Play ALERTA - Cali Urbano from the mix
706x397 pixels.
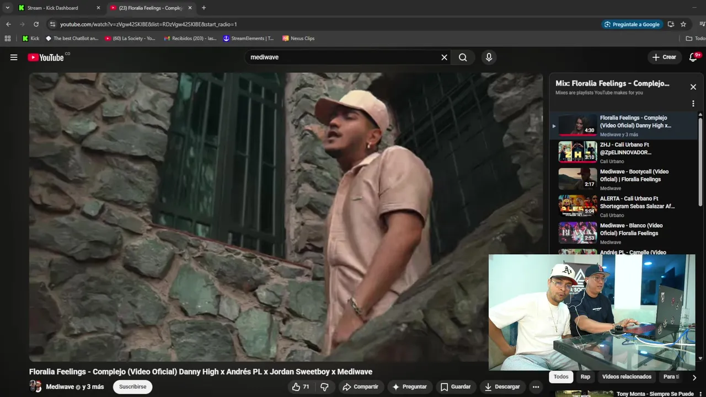[624, 207]
